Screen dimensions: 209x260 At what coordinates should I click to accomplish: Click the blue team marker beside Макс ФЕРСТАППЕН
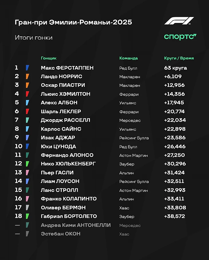coord(27,68)
